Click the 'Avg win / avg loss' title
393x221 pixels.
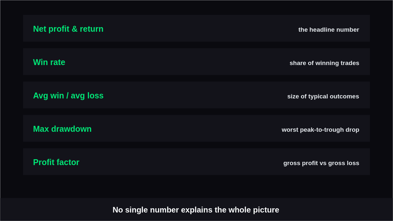pyautogui.click(x=68, y=95)
